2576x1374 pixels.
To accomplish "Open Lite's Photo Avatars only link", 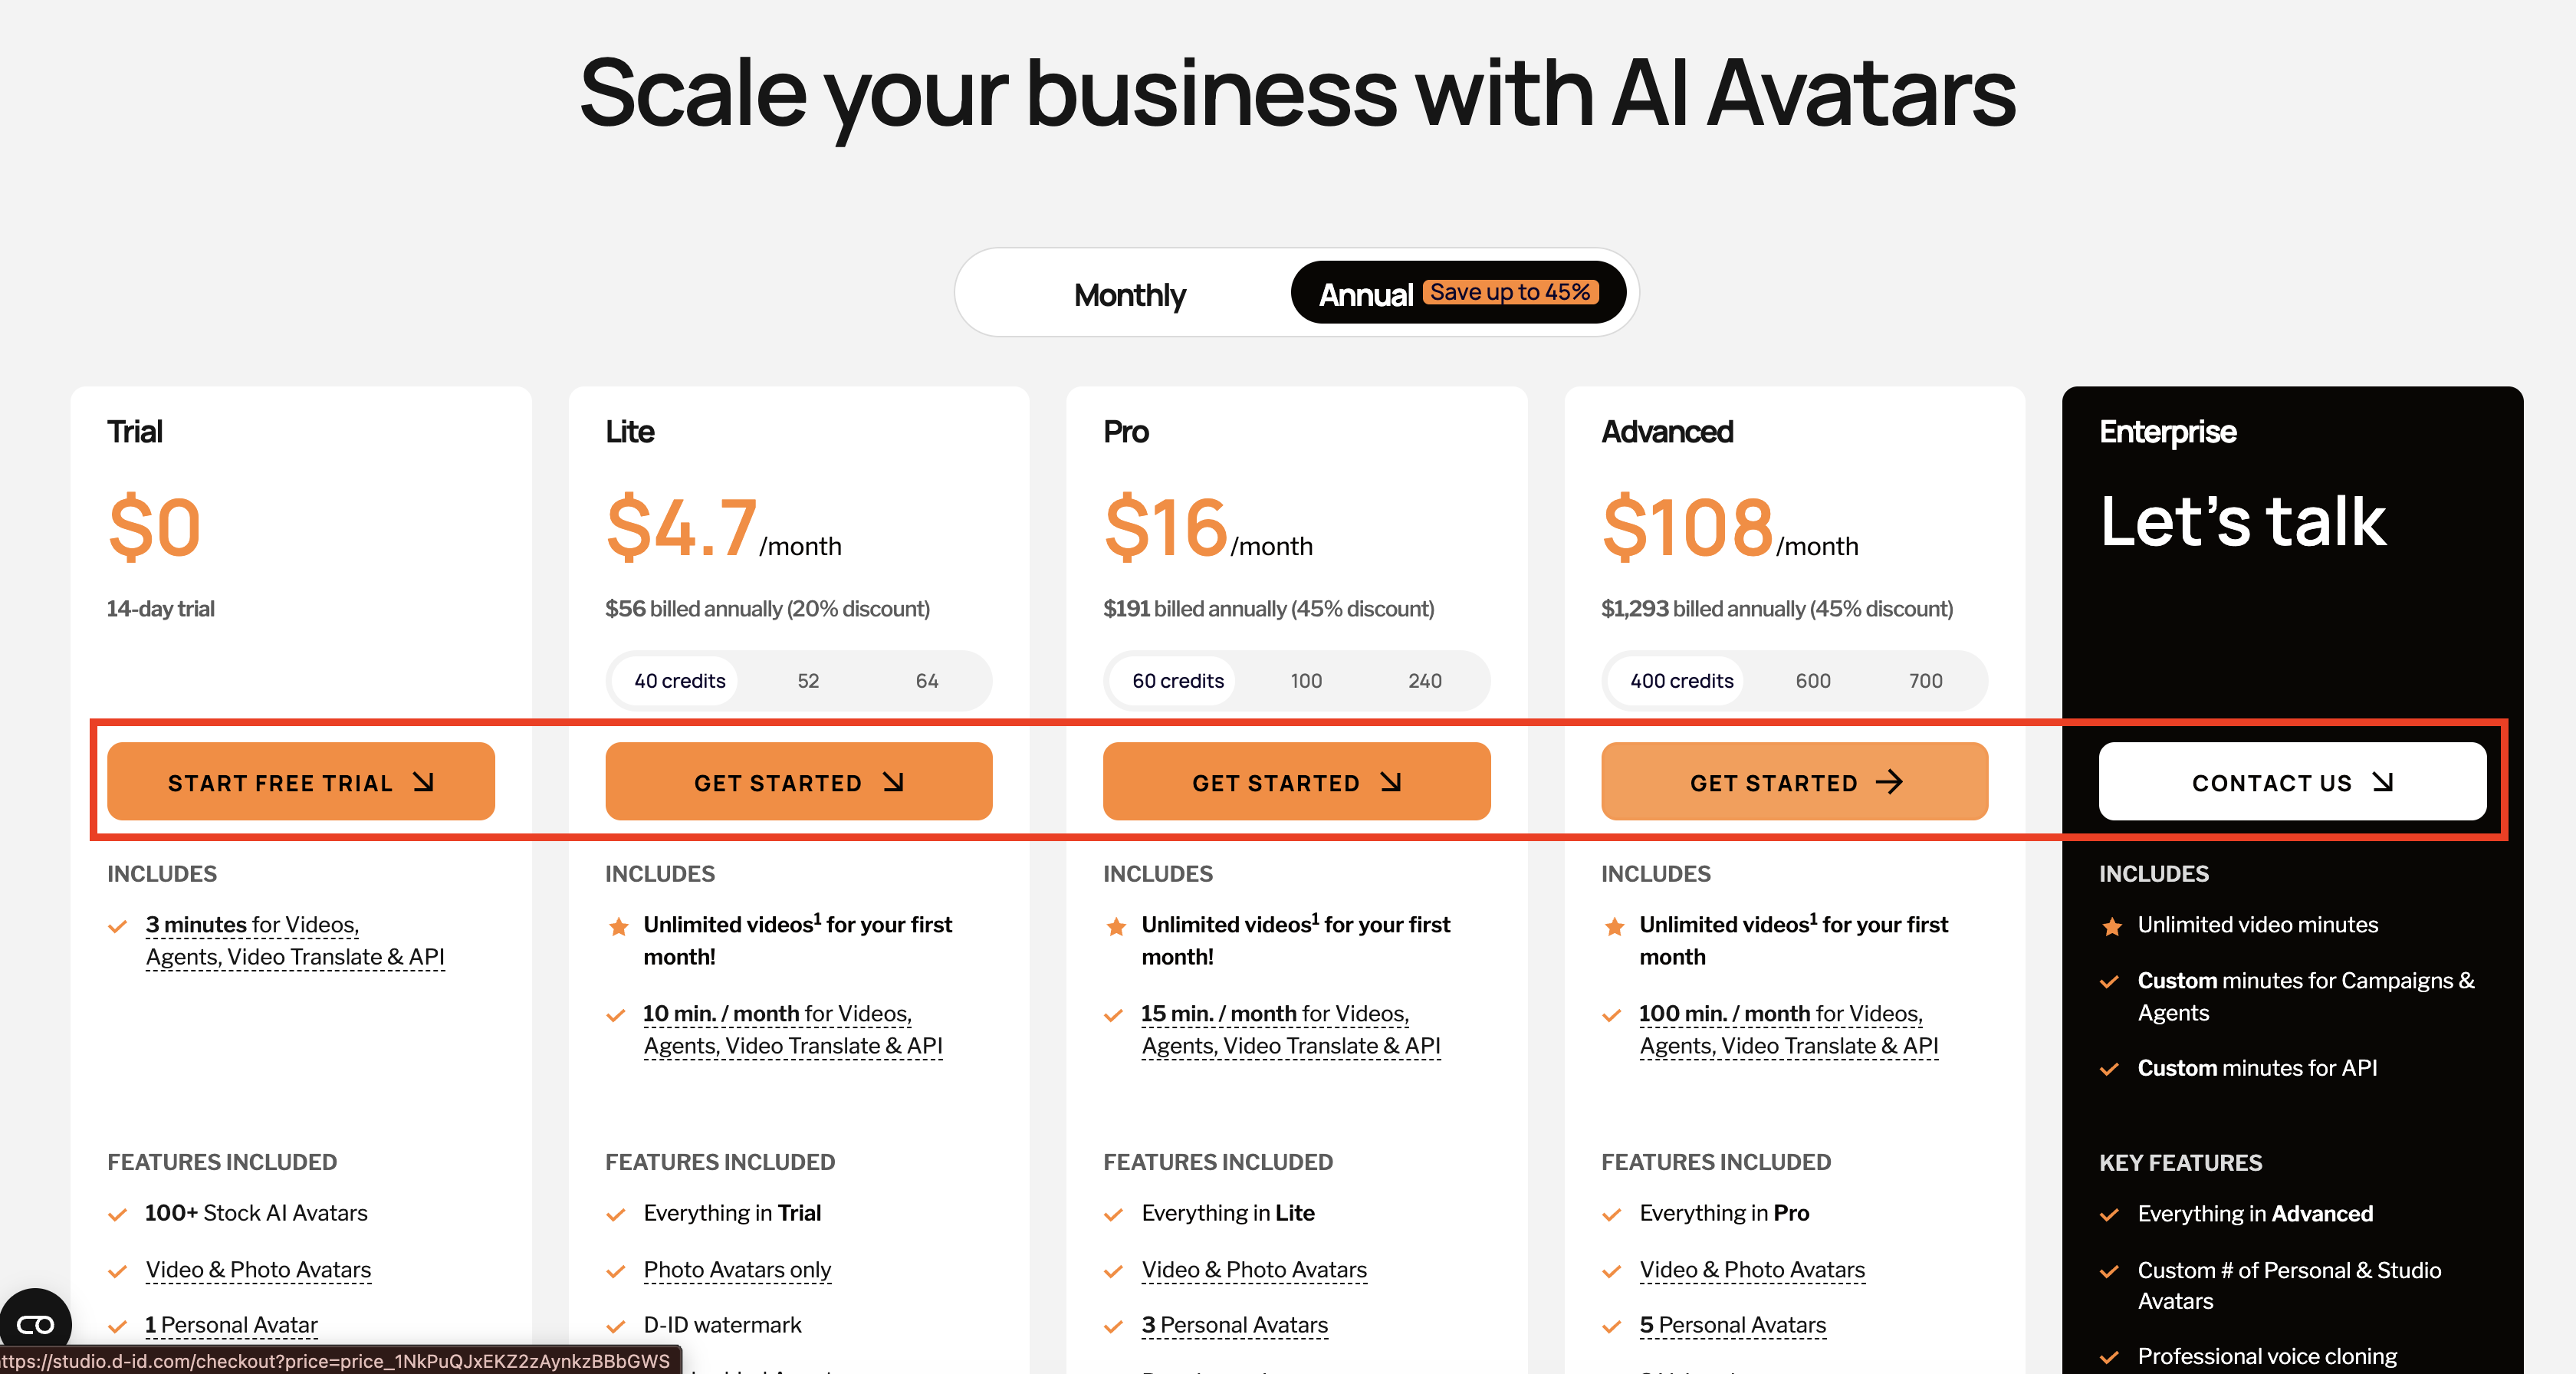I will click(737, 1270).
